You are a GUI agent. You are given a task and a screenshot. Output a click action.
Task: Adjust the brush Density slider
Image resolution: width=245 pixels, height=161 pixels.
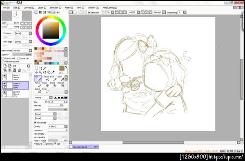[58, 110]
